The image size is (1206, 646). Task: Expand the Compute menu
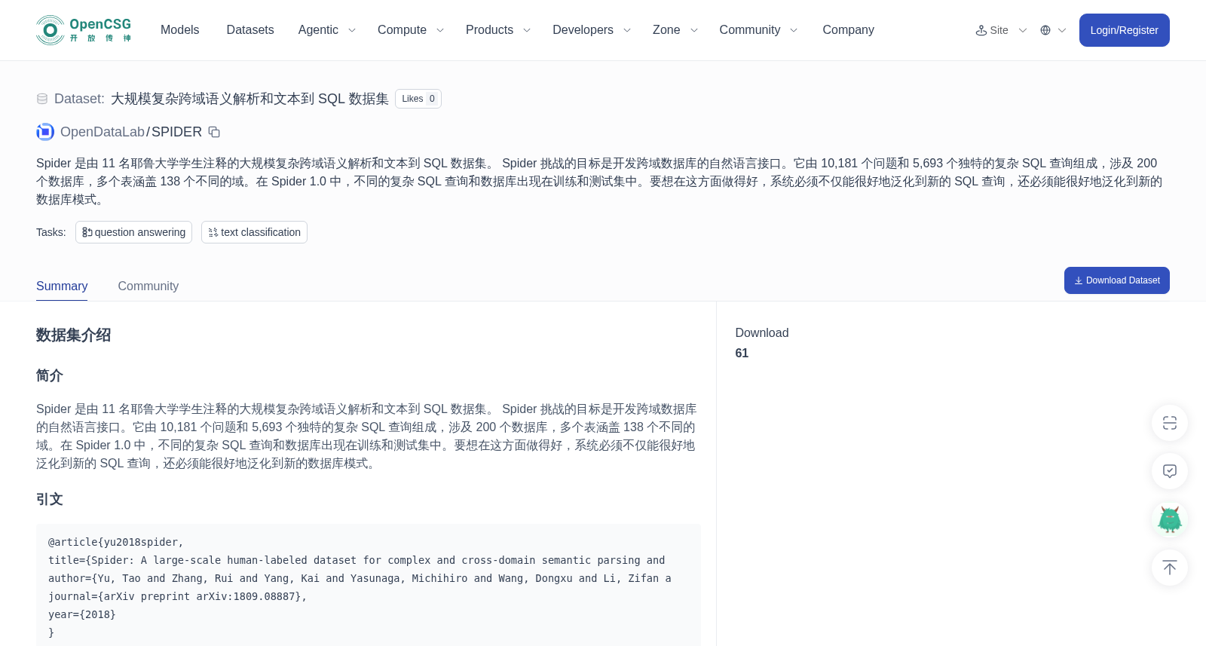(x=411, y=30)
